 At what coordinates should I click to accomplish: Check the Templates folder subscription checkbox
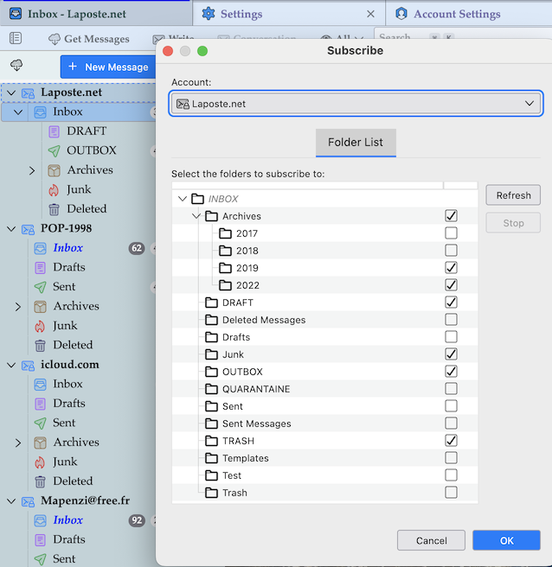tap(451, 458)
